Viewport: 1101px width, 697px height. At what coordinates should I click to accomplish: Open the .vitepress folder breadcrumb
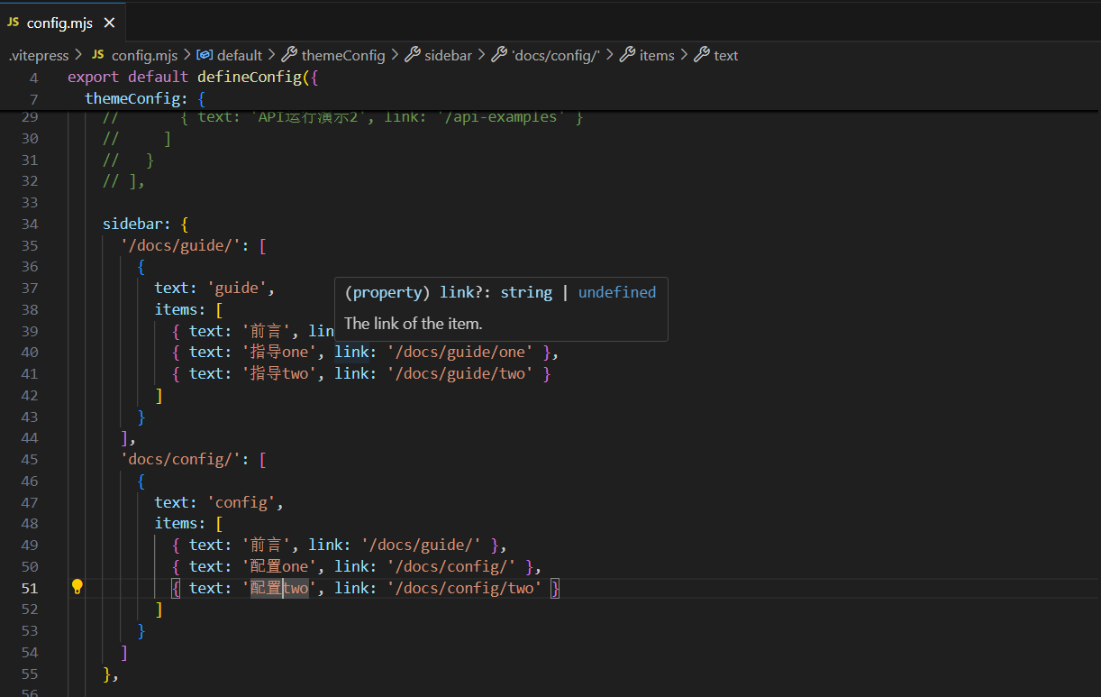tap(39, 55)
